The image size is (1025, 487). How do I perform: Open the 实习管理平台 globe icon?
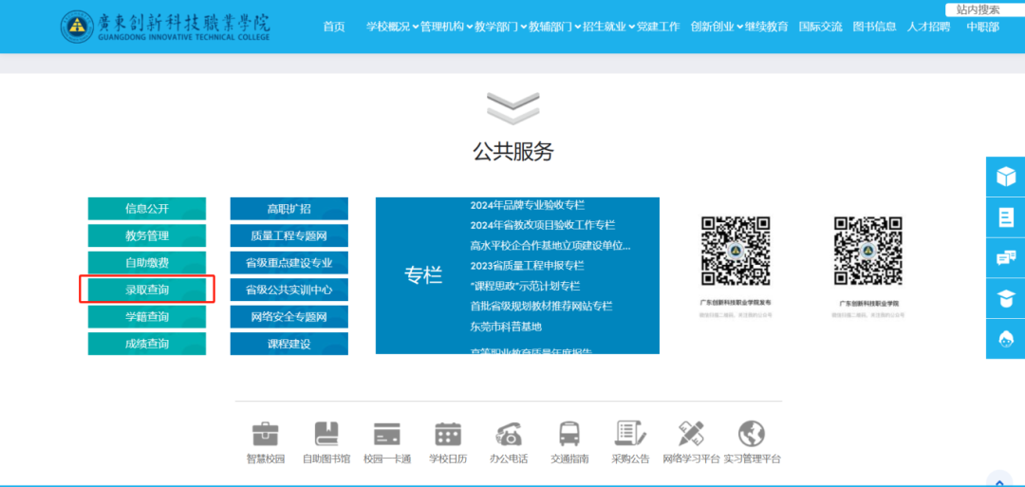(752, 434)
